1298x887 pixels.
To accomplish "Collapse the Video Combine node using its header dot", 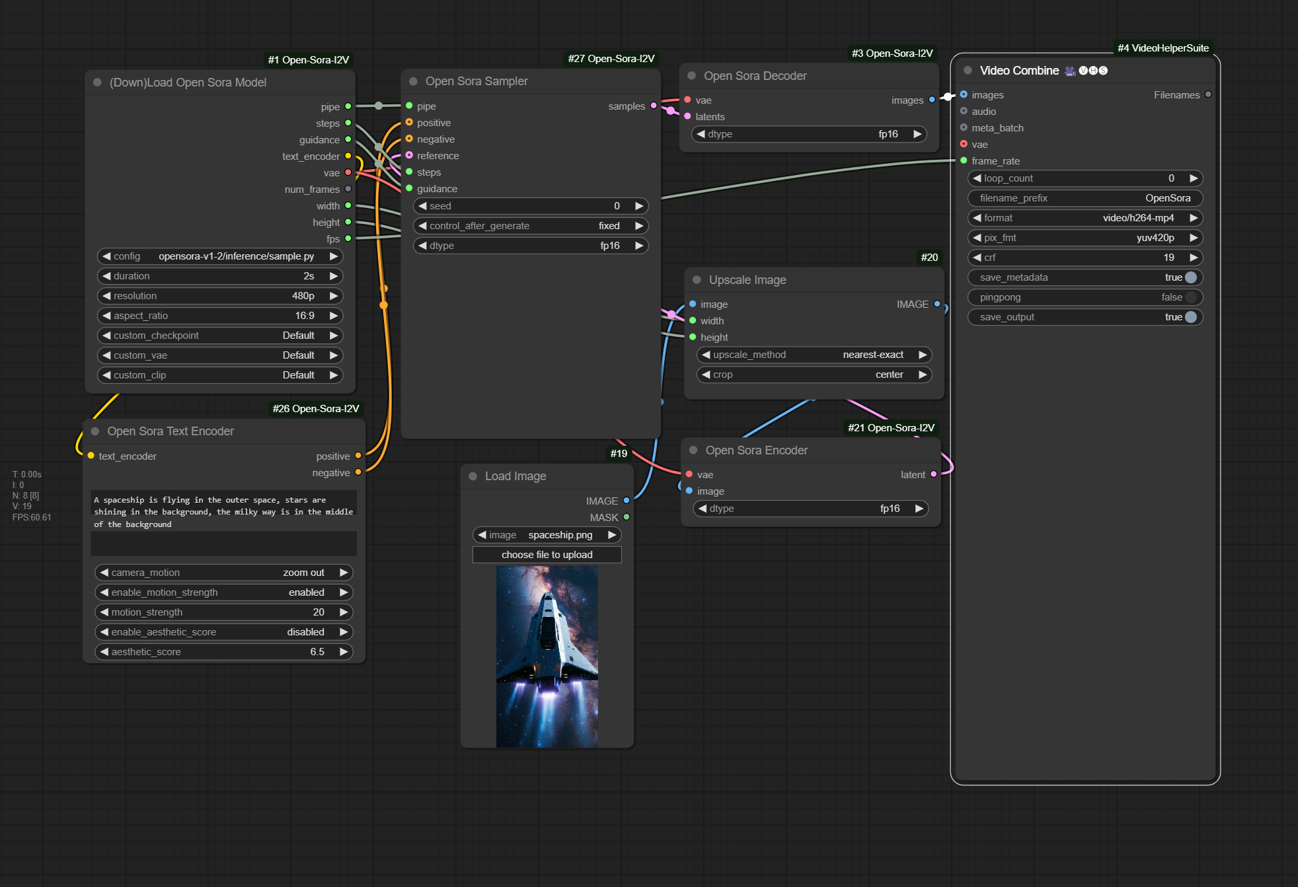I will (x=968, y=70).
